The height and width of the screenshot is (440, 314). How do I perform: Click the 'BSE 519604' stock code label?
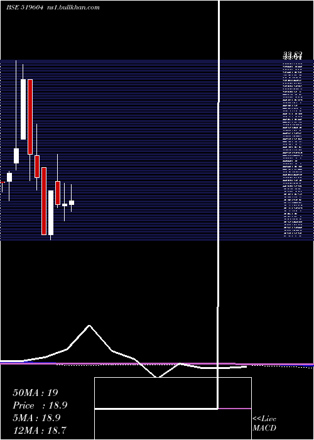click(24, 8)
